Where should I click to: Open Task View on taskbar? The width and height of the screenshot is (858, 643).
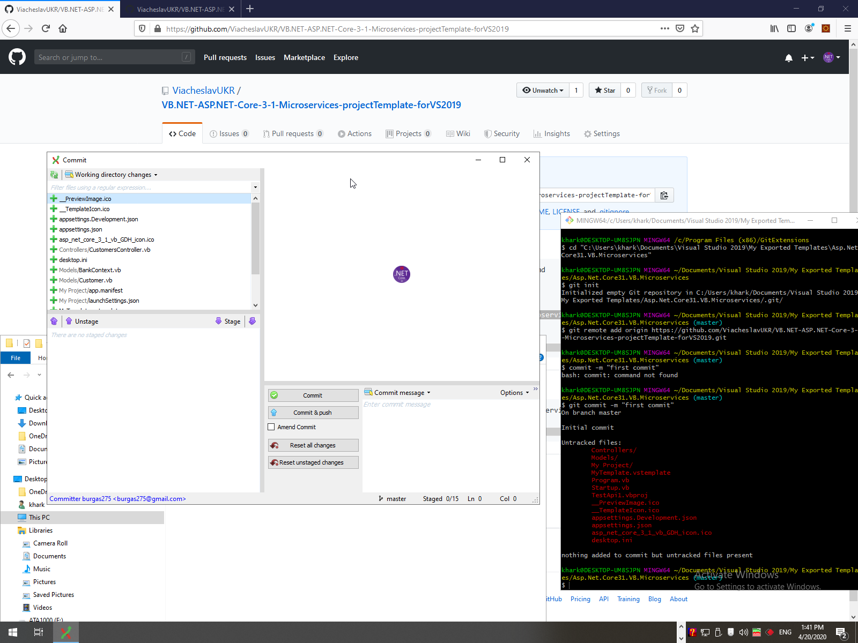coord(39,632)
